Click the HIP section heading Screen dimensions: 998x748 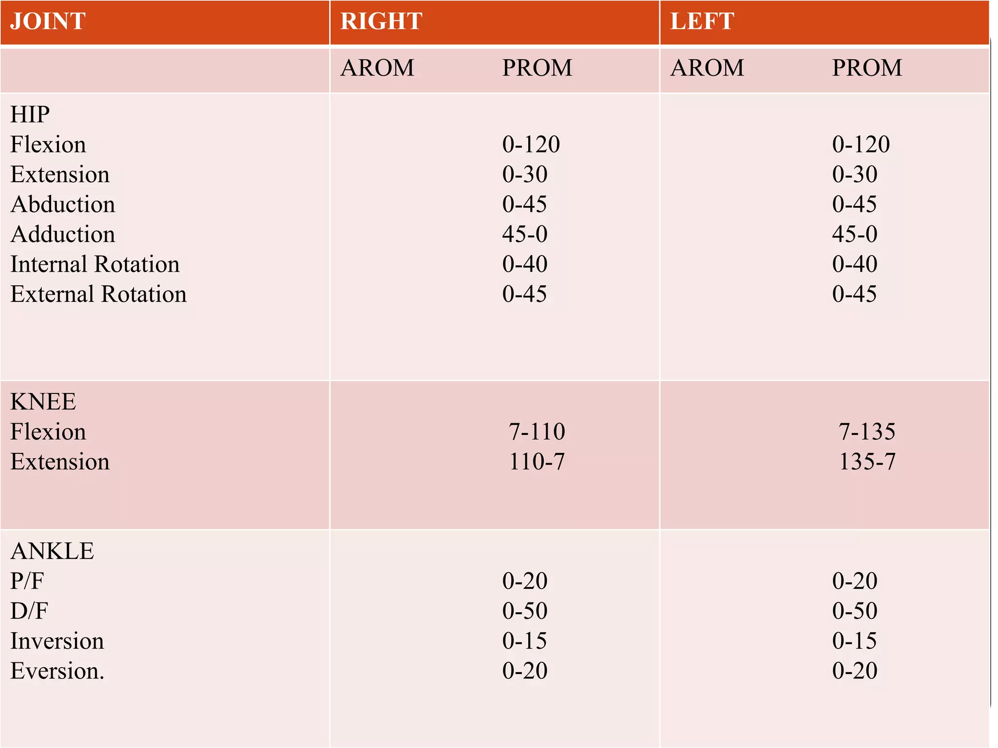[x=30, y=114]
